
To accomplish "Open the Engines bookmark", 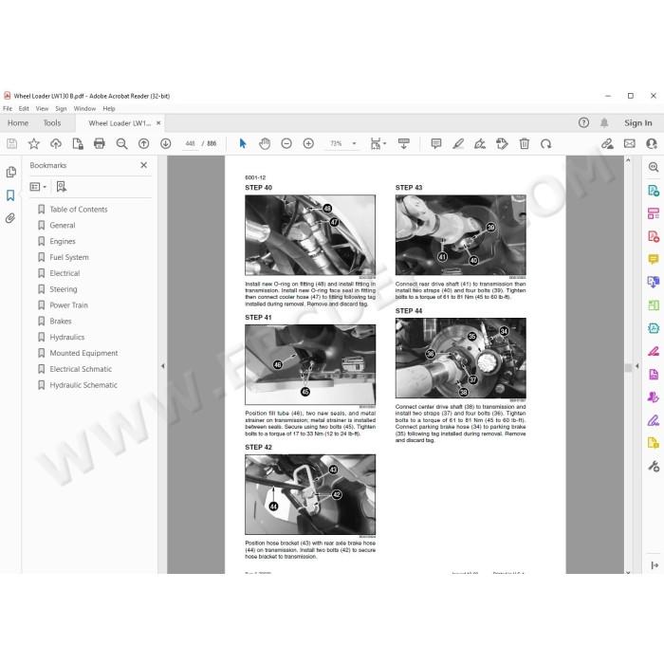I will click(63, 241).
